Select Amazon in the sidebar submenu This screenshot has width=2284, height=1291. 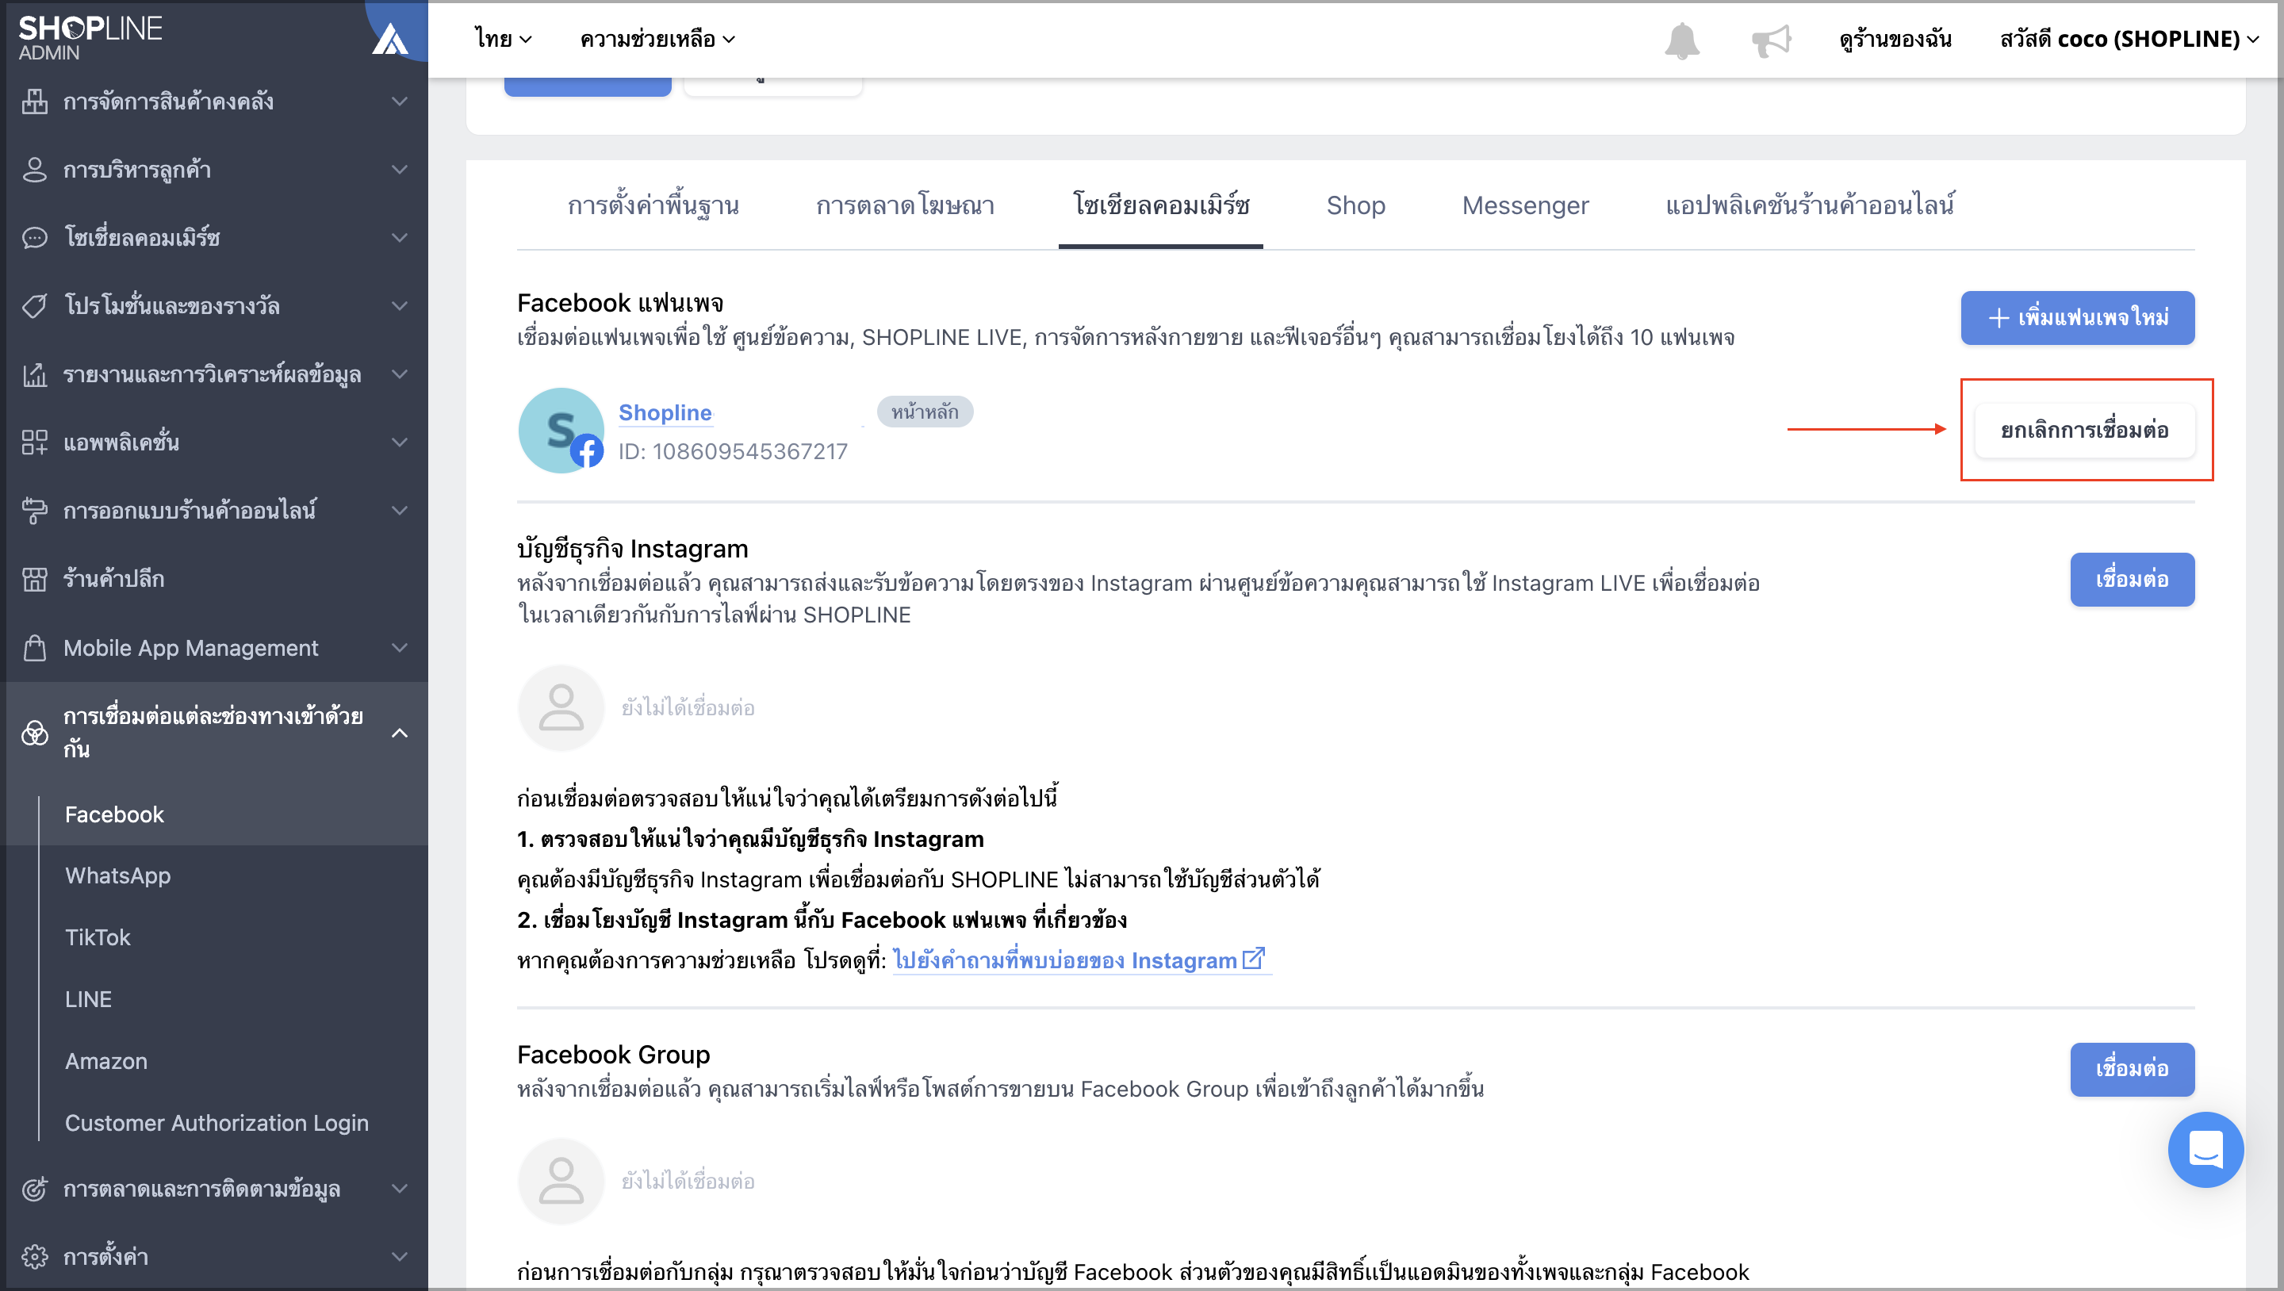pos(106,1061)
